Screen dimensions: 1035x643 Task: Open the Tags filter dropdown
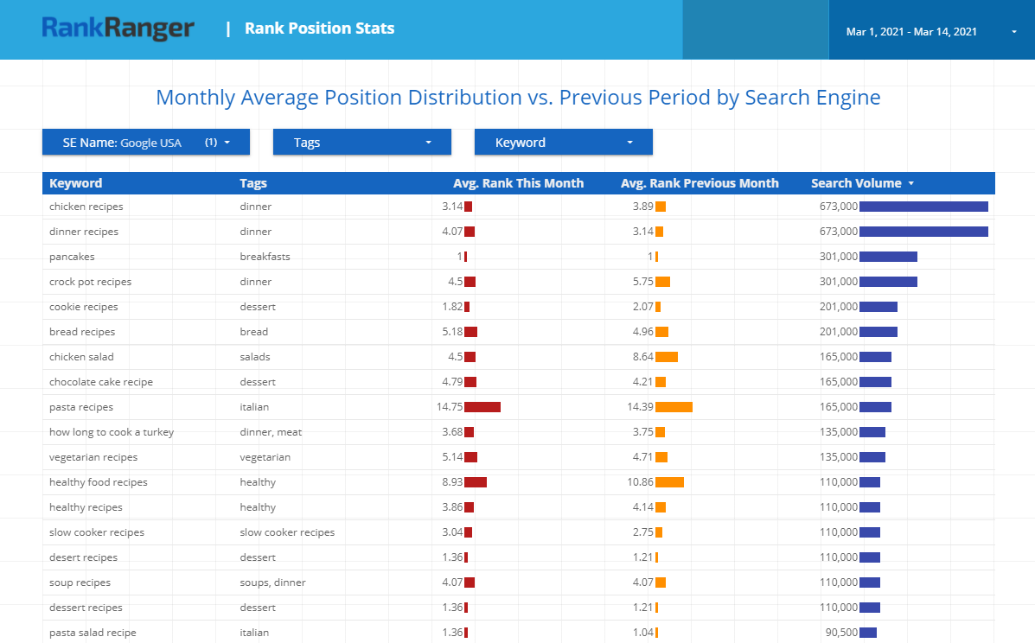[x=361, y=143]
